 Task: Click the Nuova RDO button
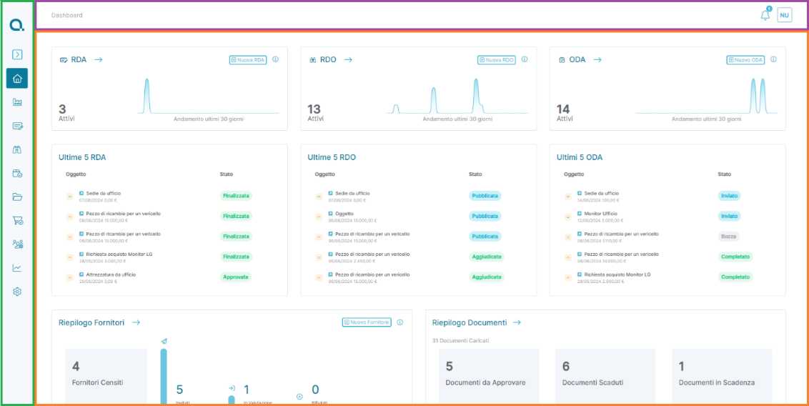(x=497, y=60)
